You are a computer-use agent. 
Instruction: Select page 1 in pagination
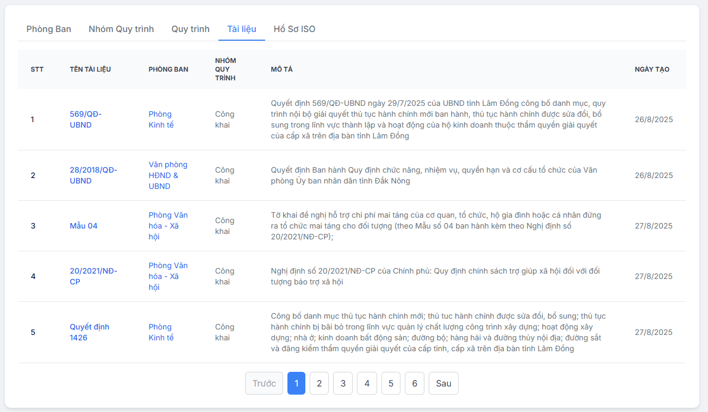tap(296, 383)
